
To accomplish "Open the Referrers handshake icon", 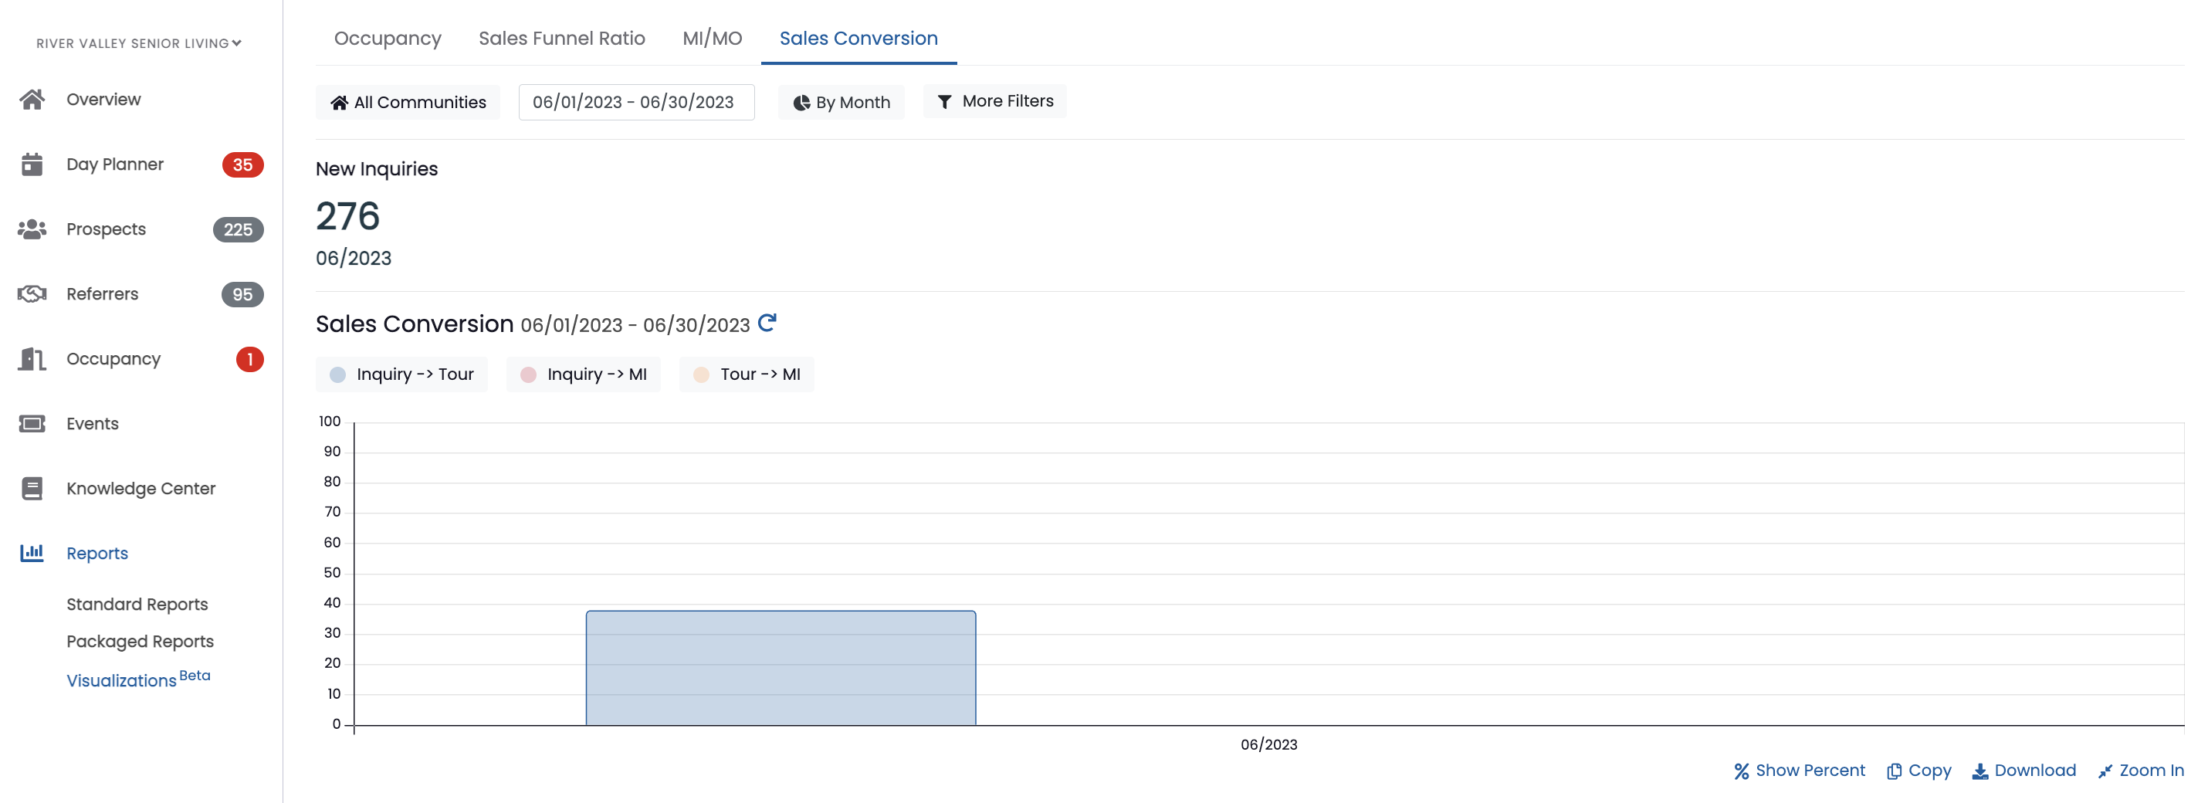I will pyautogui.click(x=32, y=294).
